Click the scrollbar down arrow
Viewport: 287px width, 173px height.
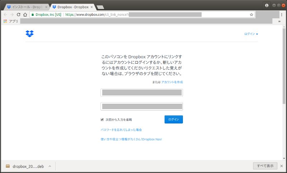tap(284, 159)
